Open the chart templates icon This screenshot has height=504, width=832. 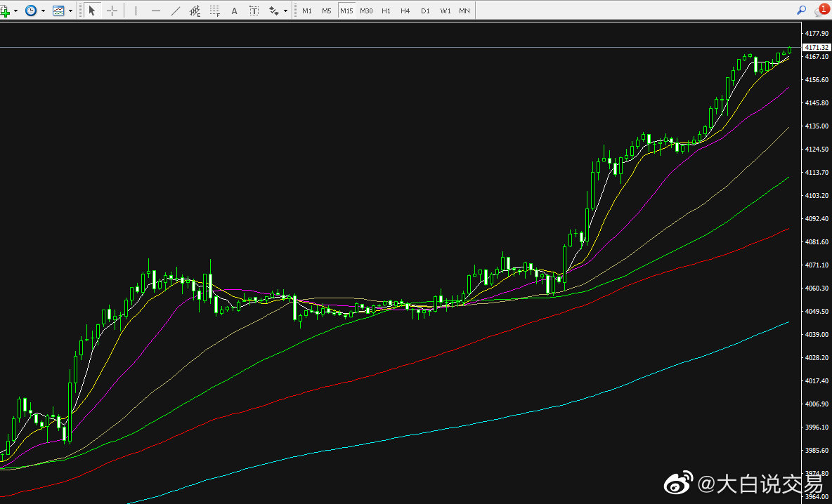click(58, 11)
